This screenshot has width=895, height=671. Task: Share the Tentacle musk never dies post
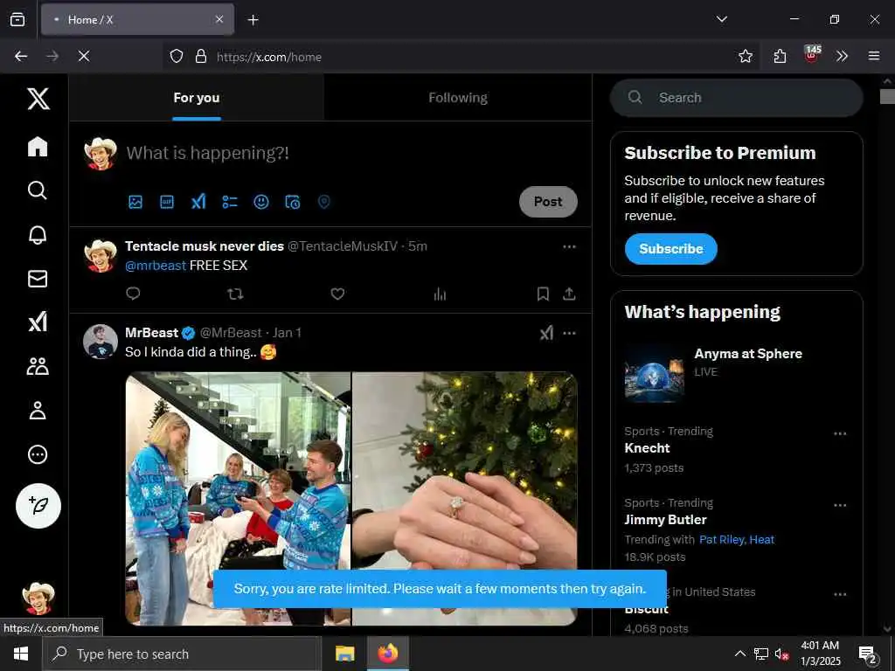[569, 294]
